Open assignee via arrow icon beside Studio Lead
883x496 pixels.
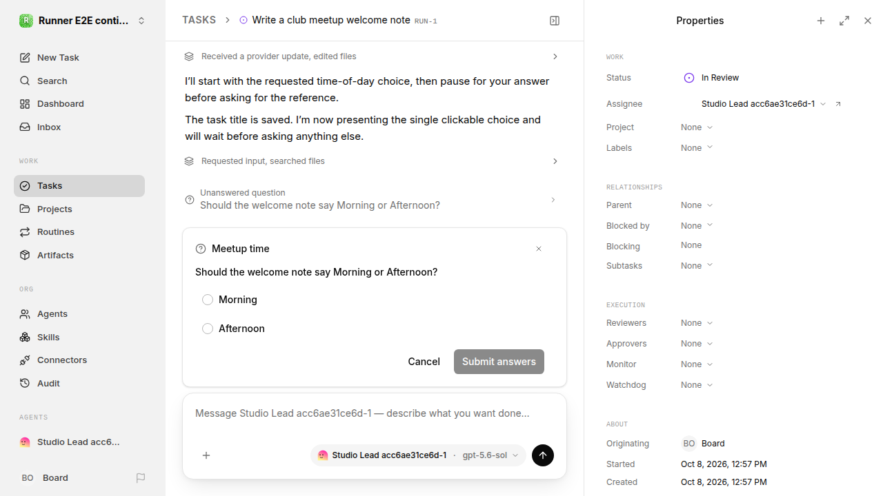pyautogui.click(x=838, y=104)
